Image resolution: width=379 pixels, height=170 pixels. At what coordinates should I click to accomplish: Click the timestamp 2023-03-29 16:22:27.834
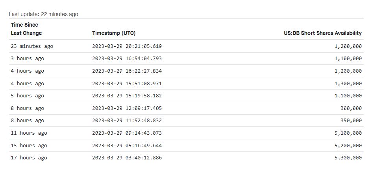127,71
